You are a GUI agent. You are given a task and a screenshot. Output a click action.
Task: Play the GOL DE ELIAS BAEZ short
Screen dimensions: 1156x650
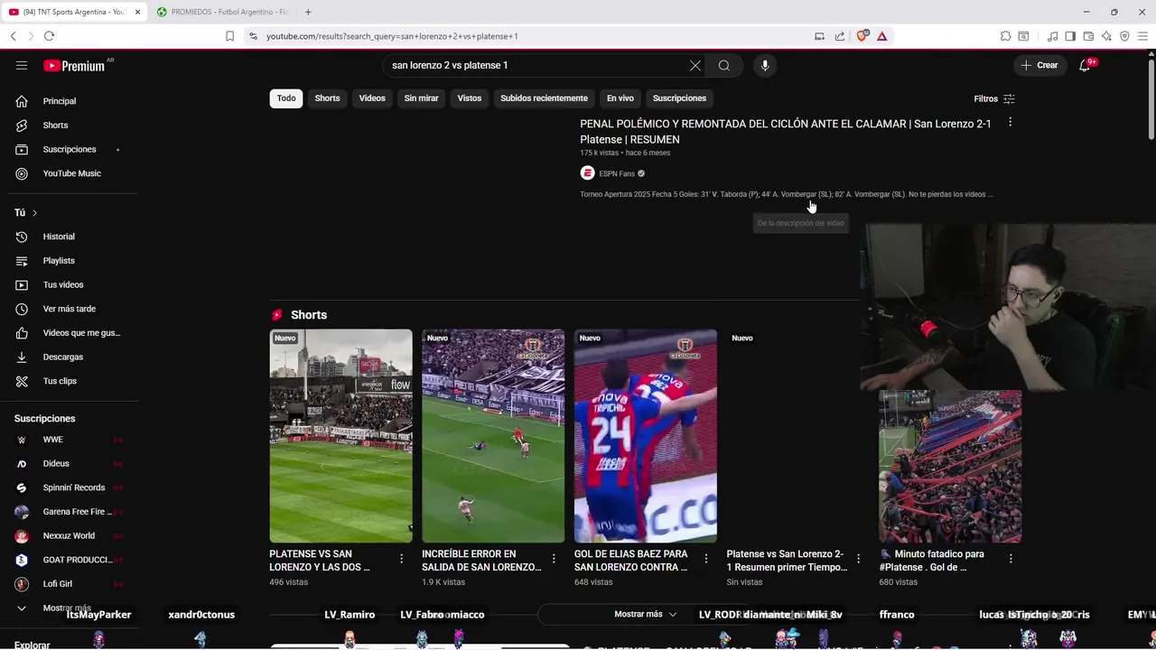click(x=646, y=436)
